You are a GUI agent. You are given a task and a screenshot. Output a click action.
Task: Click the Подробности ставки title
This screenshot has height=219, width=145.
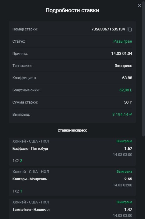[72, 10]
